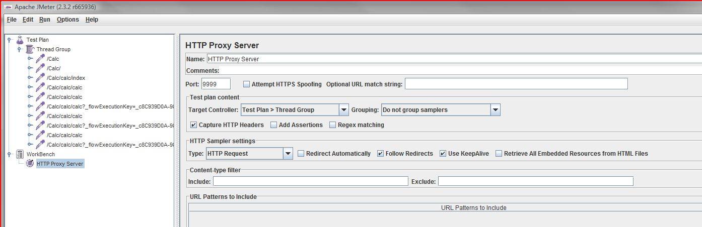Click the WorkBench clipboard icon
702x227 pixels.
pos(20,154)
